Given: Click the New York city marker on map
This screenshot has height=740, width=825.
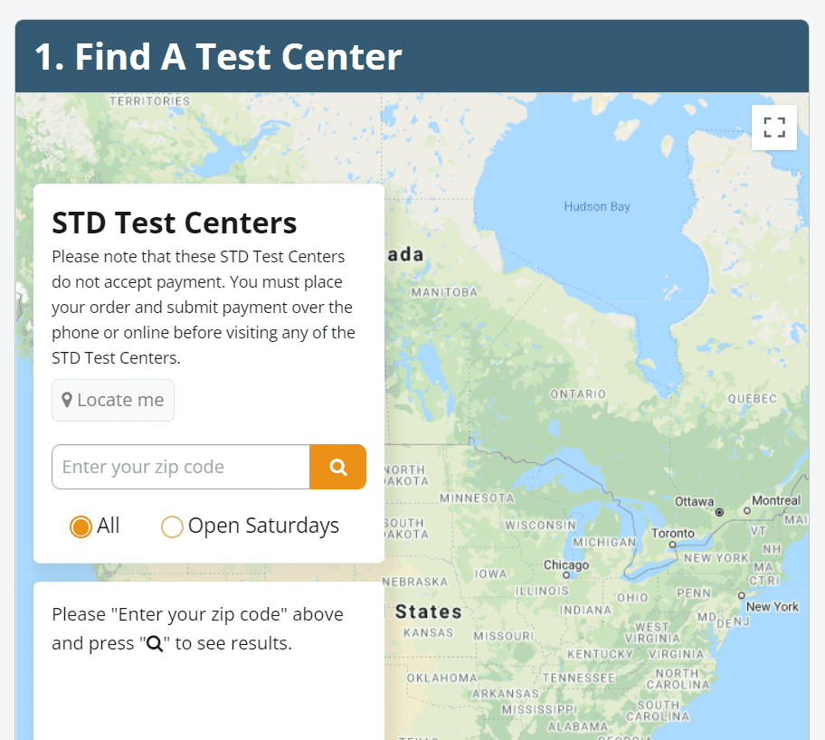Looking at the screenshot, I should [742, 595].
